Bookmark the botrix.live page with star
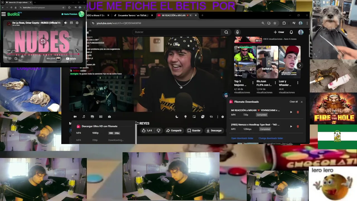Image resolution: width=357 pixels, height=201 pixels. tap(63, 8)
